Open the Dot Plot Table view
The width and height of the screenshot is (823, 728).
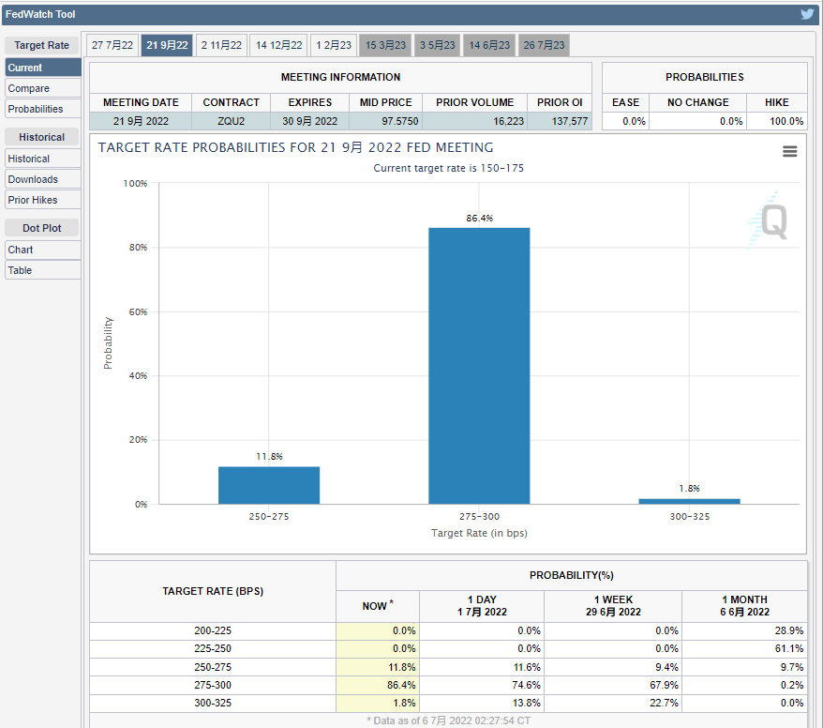click(43, 270)
